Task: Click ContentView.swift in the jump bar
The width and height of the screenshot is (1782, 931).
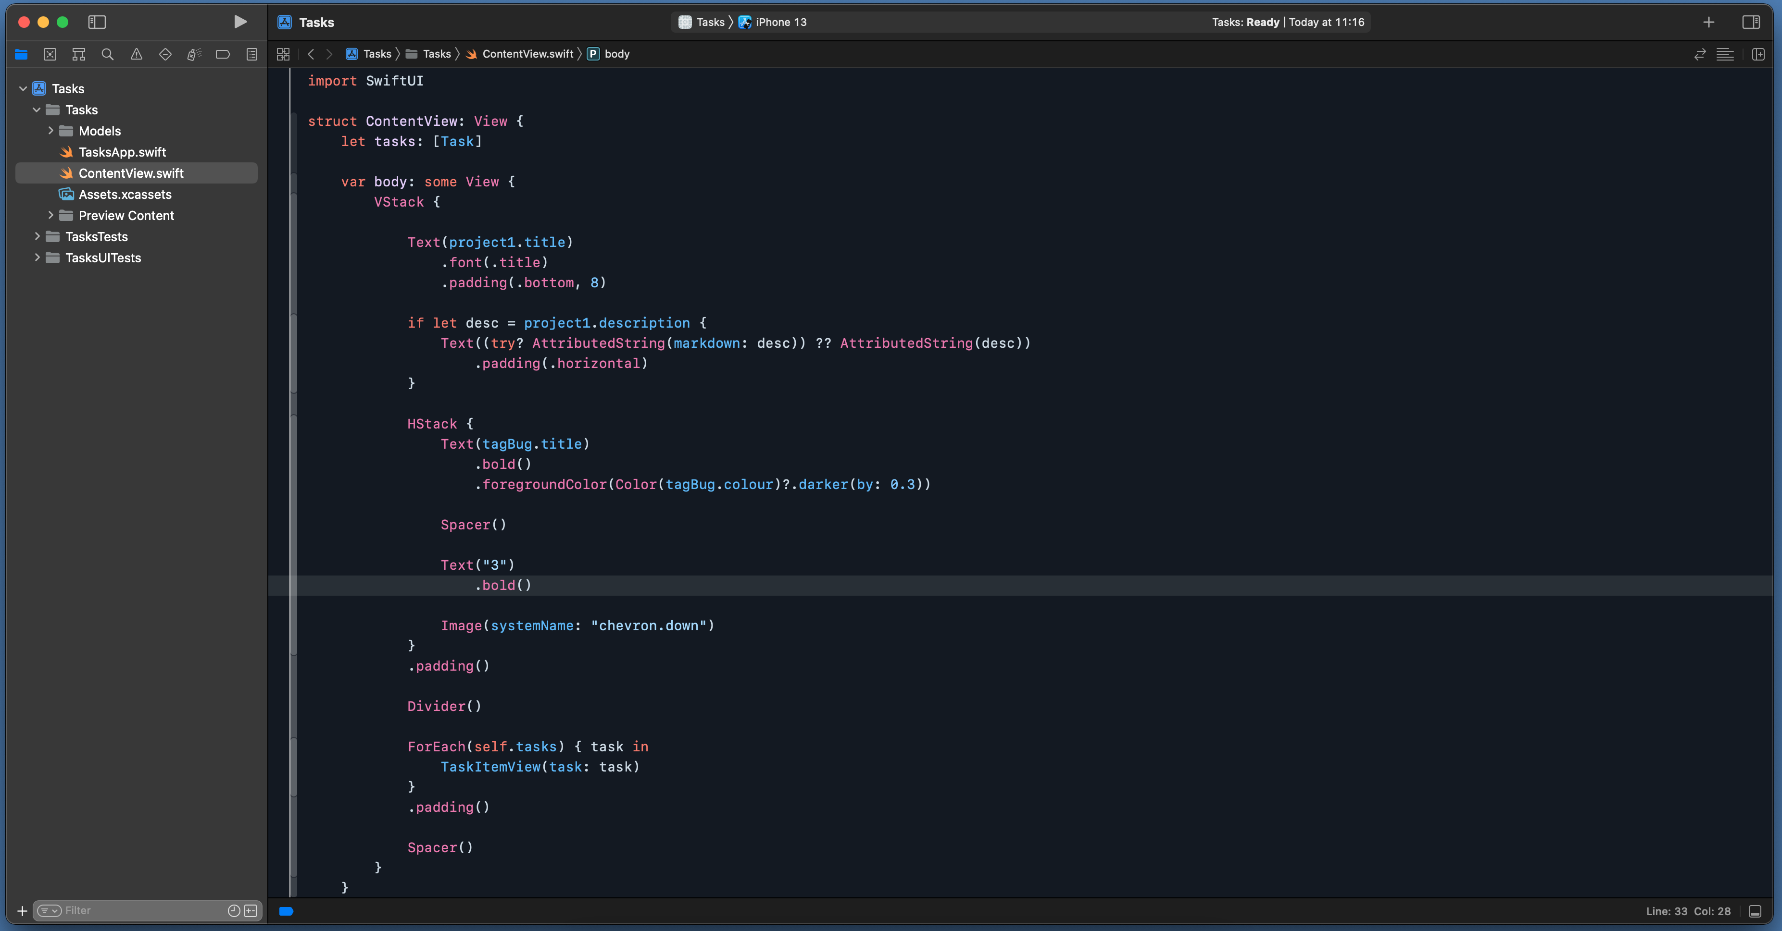Action: point(527,54)
